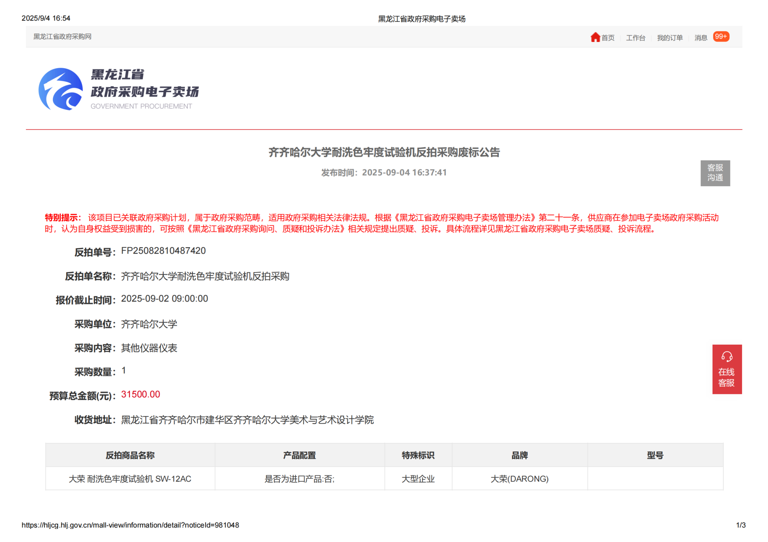The width and height of the screenshot is (768, 542).
Task: Open the red 在线客服 online service button
Action: [726, 377]
